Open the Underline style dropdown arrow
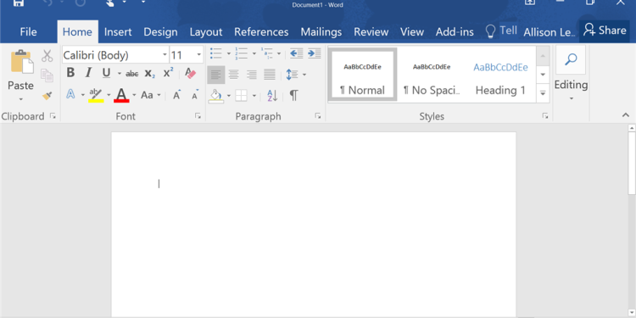Screen dimensions: 636x318 coord(120,74)
